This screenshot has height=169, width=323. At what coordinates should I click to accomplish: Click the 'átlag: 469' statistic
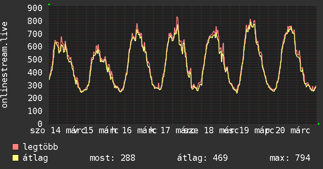(x=202, y=158)
